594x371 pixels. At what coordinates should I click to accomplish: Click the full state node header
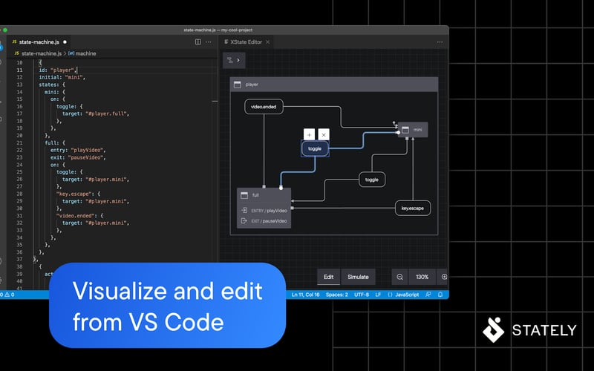tap(264, 195)
